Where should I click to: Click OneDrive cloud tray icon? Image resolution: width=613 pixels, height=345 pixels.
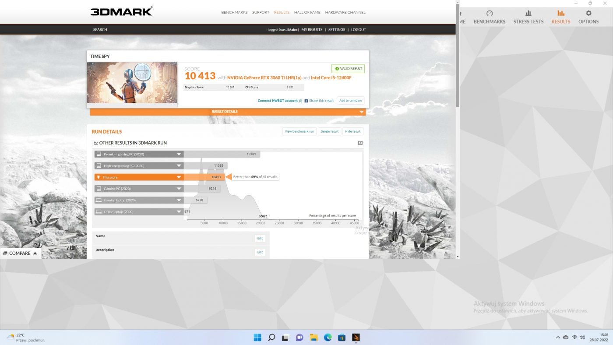(566, 337)
